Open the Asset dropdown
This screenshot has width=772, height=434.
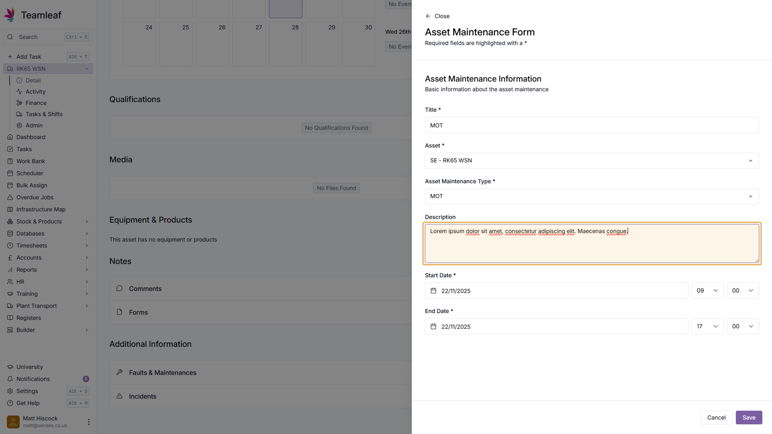[591, 161]
